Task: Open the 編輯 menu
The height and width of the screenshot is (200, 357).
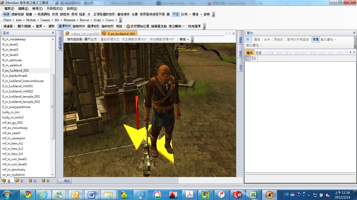Action: [23, 9]
